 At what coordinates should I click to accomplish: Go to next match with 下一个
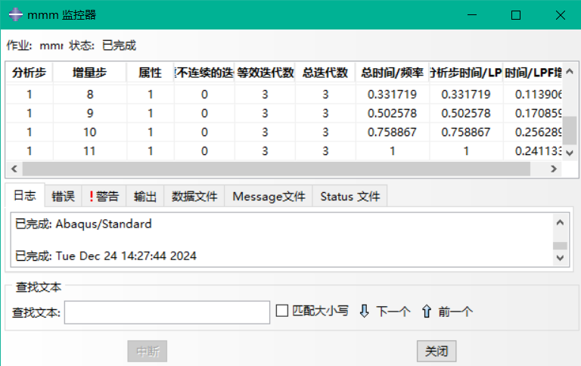(393, 311)
